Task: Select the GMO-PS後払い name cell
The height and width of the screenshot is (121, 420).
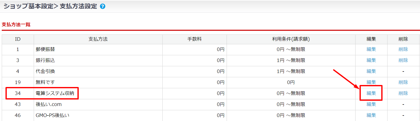Action: [x=52, y=115]
